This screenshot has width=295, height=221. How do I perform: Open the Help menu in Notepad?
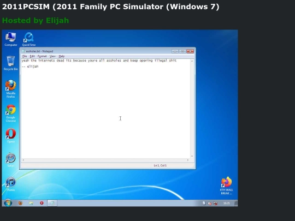[62, 56]
